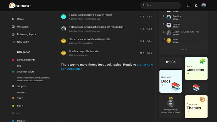Click the M avatar on Black circle topic
This screenshot has height=122, width=217.
click(x=64, y=41)
